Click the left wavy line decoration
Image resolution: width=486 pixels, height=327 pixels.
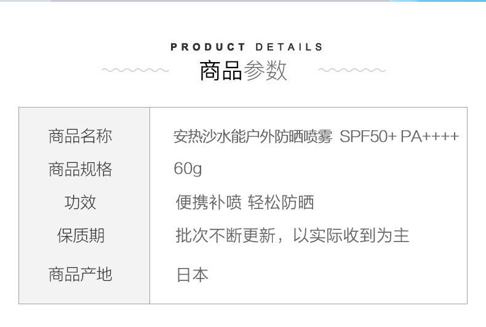click(x=135, y=70)
